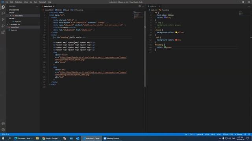The height and width of the screenshot is (141, 252).
Task: Click the index.html editor vertical scrollbar
Action: pyautogui.click(x=145, y=49)
